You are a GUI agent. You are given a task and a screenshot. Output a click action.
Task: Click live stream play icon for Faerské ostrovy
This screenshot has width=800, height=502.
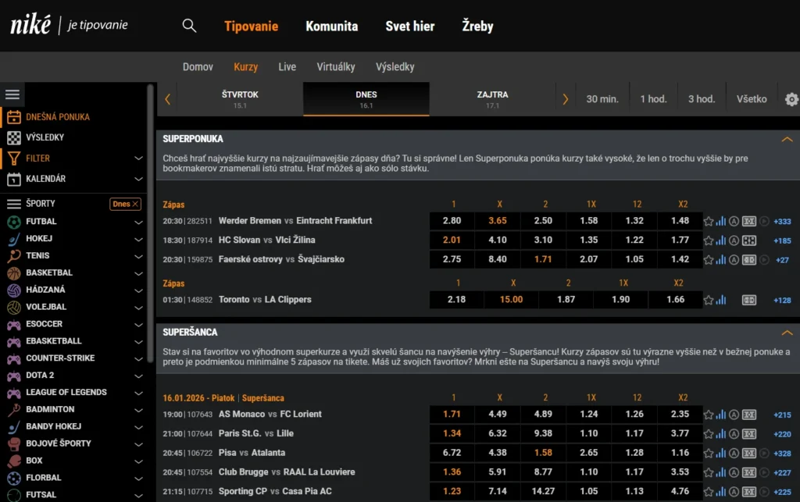(x=764, y=260)
